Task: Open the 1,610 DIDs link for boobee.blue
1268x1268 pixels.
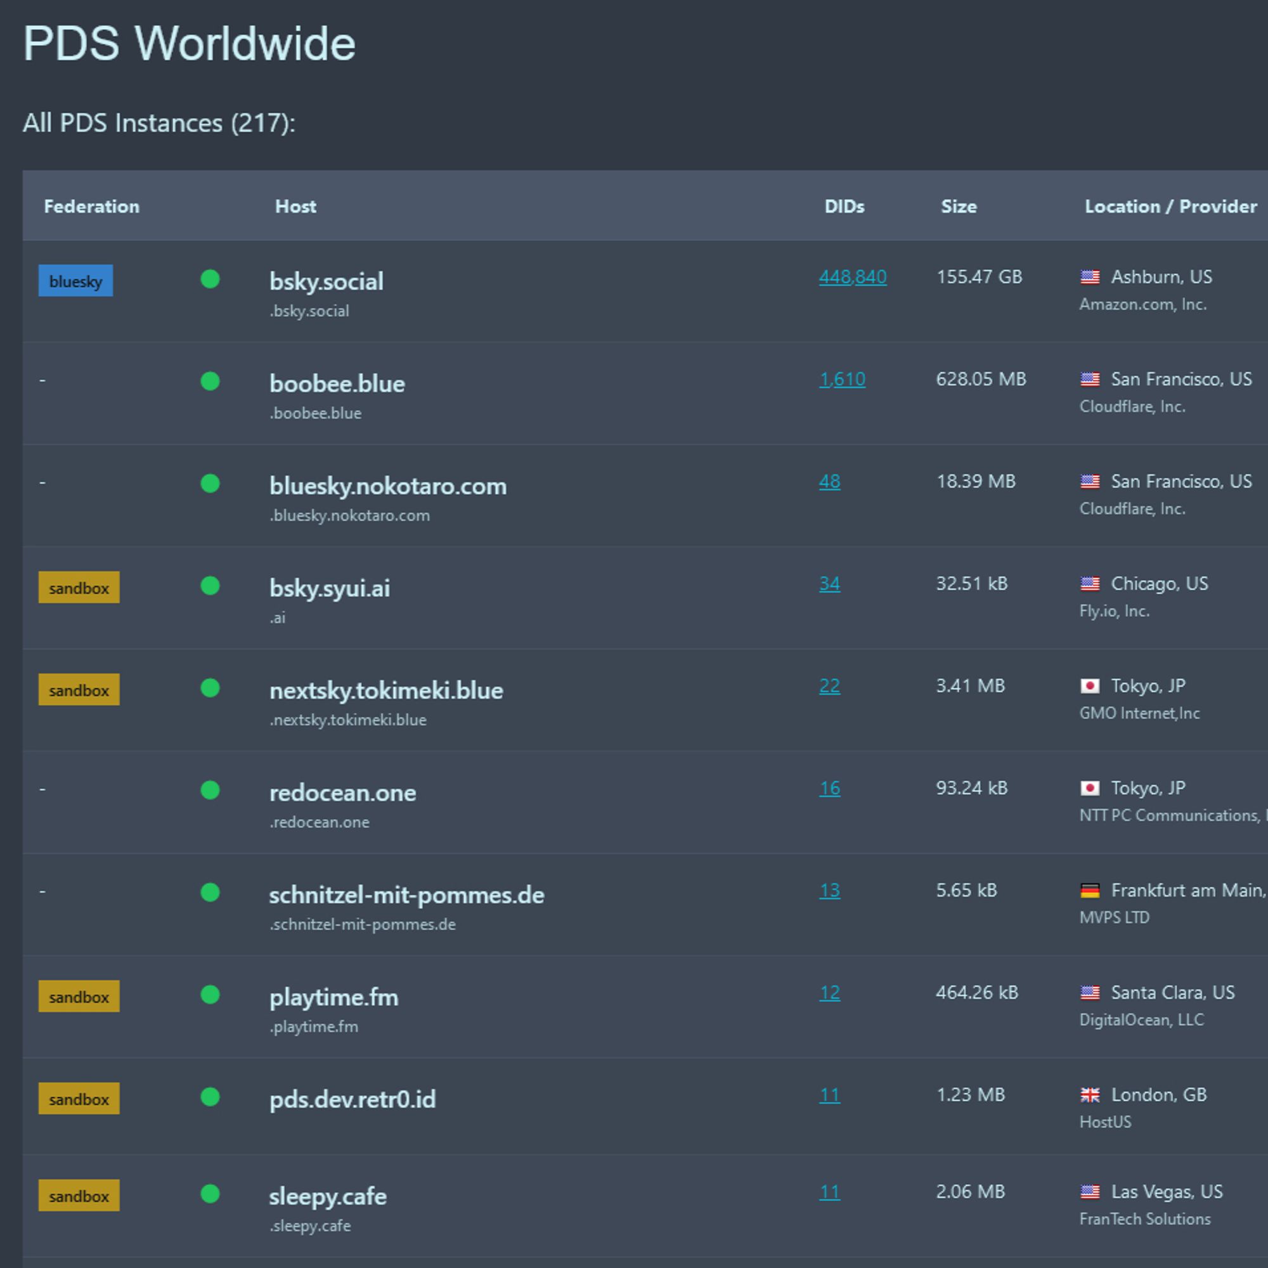Action: click(x=842, y=379)
